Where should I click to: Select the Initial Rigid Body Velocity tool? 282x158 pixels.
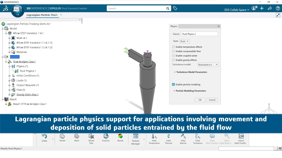[226, 139]
